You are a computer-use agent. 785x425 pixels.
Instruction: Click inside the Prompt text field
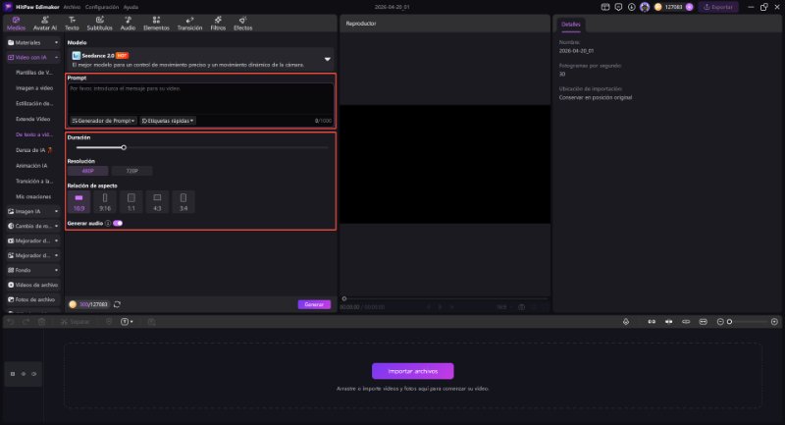(x=200, y=98)
